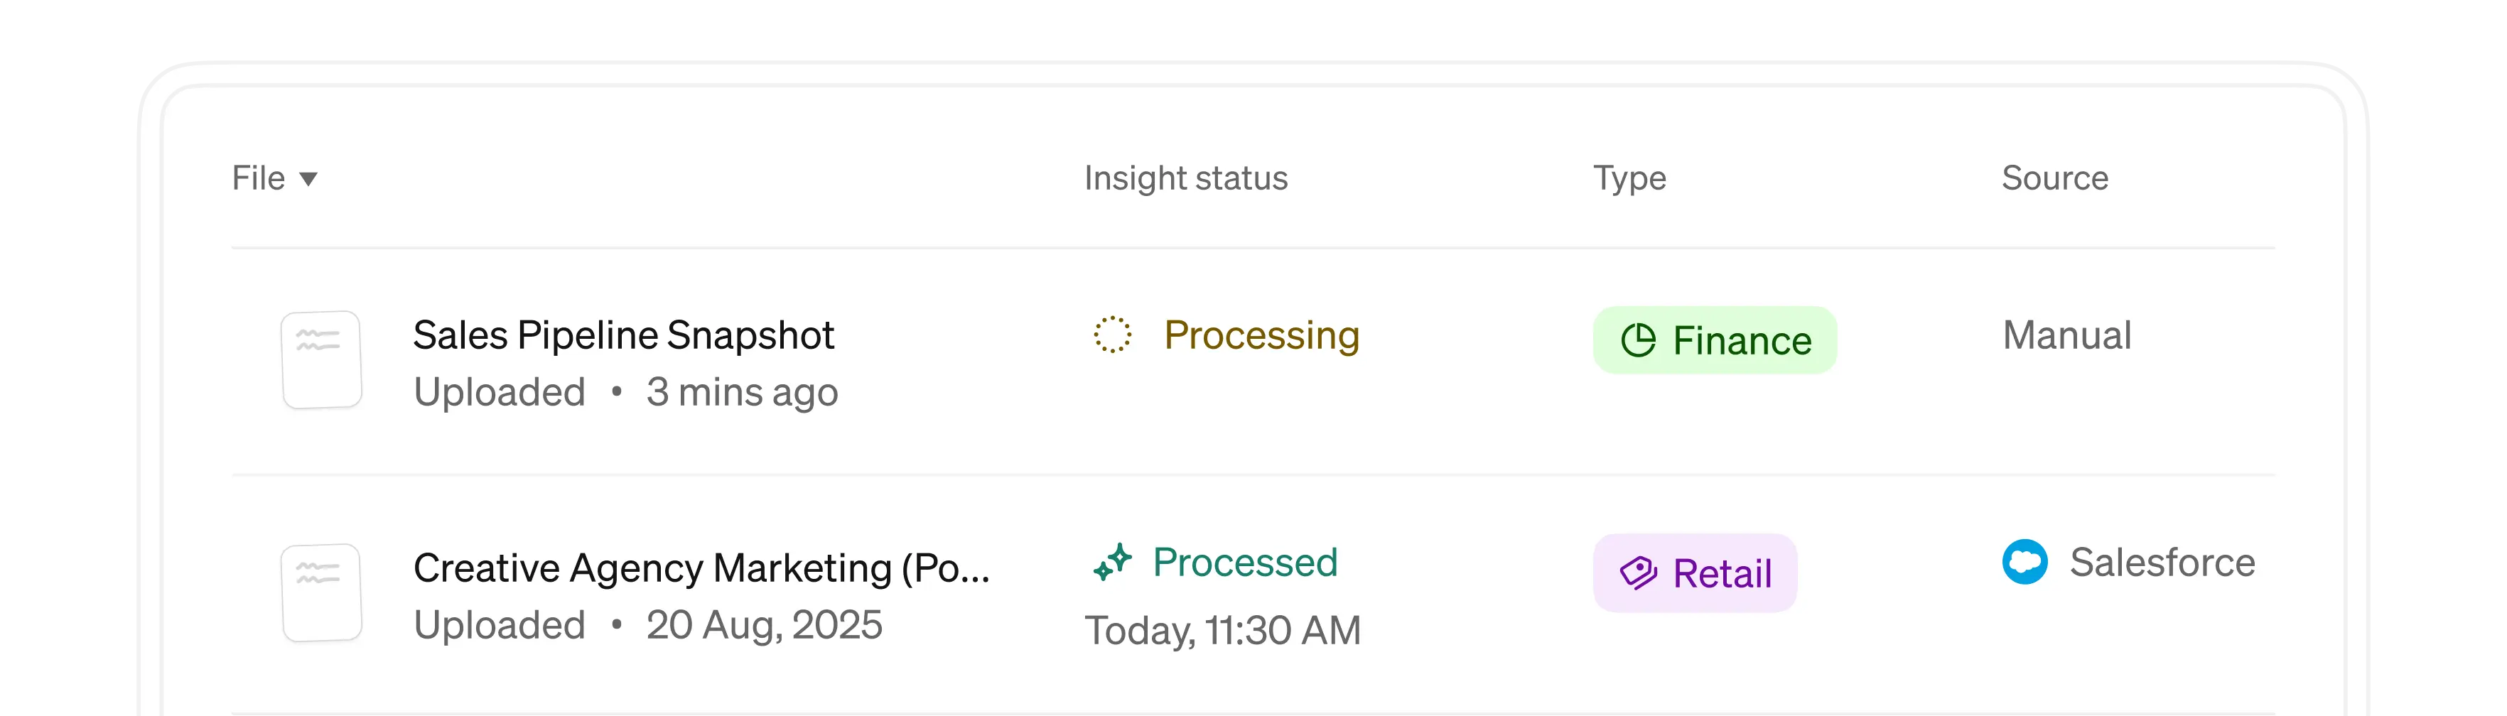Image resolution: width=2507 pixels, height=716 pixels.
Task: Open the Sales Pipeline Snapshot file
Action: 623,335
